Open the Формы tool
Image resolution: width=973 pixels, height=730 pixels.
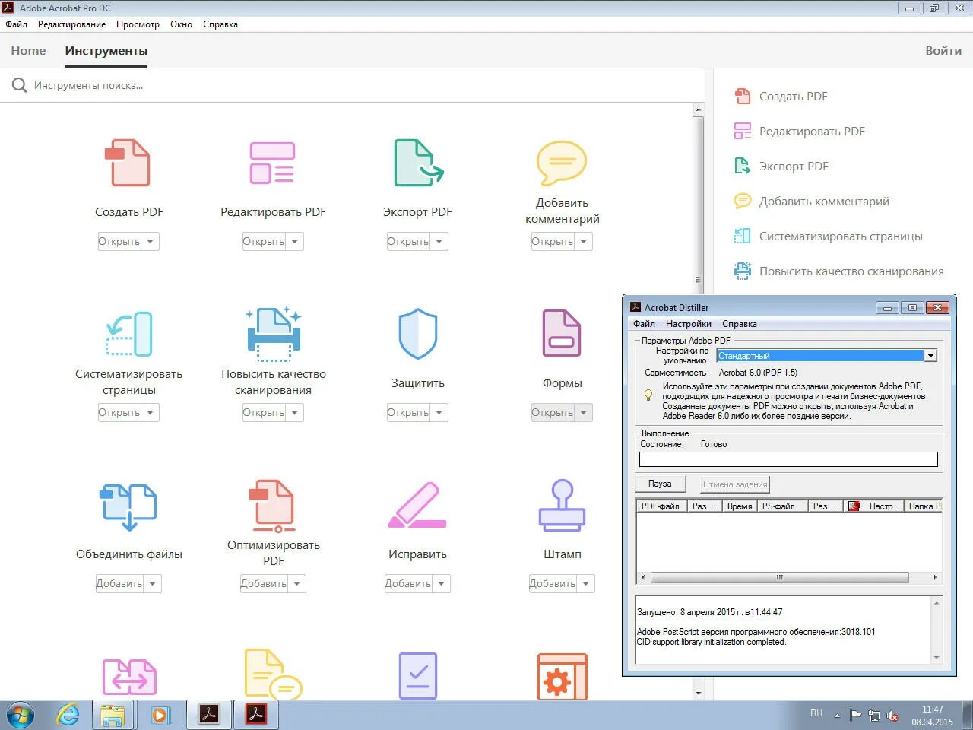pos(561,333)
